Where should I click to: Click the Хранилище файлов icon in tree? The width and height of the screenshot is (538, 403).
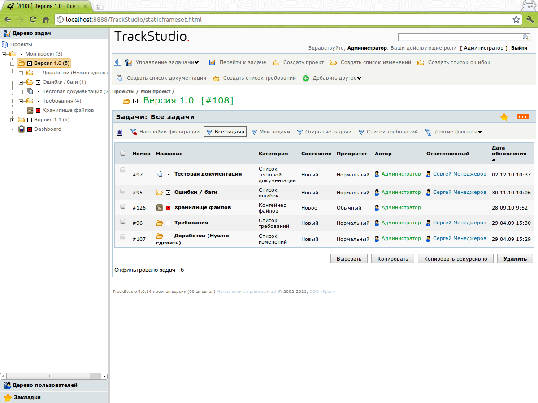click(30, 110)
